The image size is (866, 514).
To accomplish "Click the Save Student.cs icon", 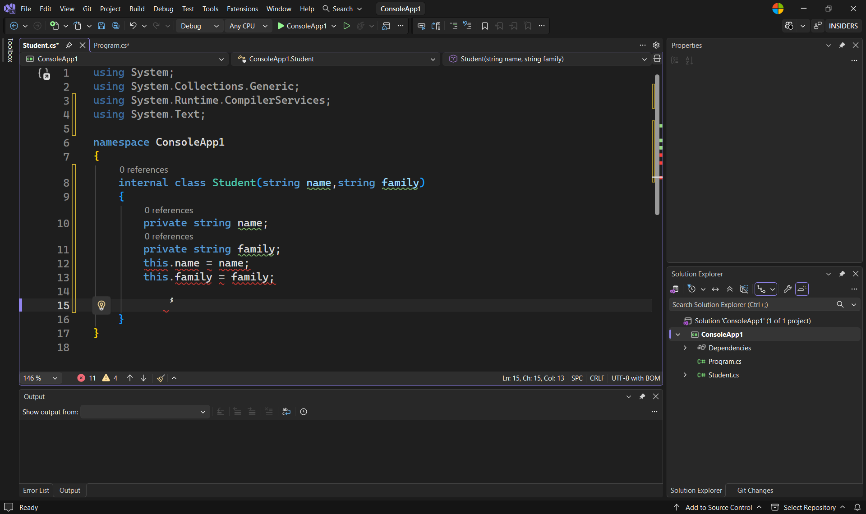I will (x=101, y=26).
